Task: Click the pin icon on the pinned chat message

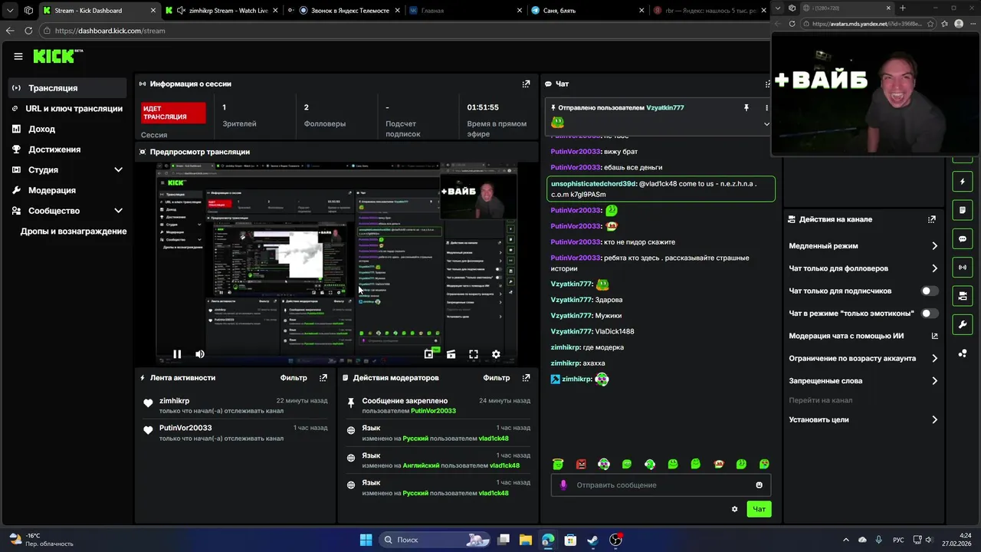Action: (x=746, y=108)
